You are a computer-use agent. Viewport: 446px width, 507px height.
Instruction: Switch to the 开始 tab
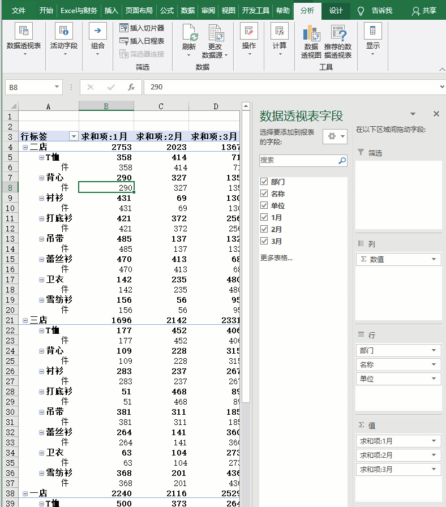46,11
